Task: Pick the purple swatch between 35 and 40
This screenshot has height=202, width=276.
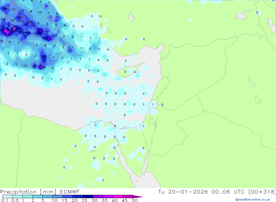Action: (108, 196)
